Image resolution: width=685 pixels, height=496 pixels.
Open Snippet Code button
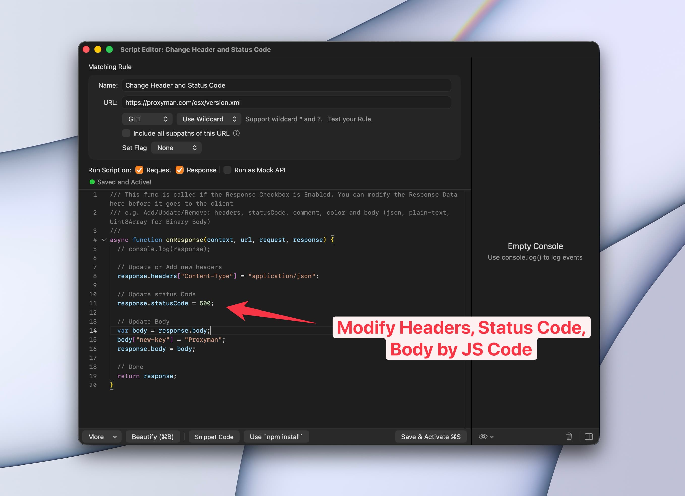point(214,437)
